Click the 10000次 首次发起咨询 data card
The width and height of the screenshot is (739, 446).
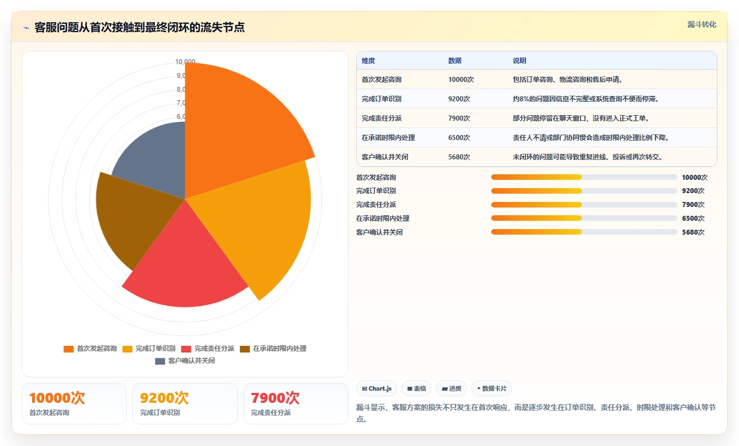pos(74,403)
